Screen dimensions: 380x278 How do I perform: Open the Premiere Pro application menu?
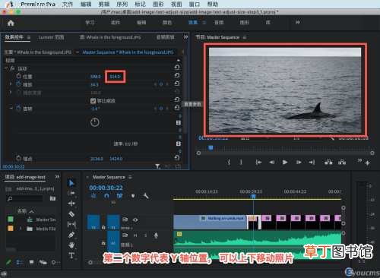click(x=38, y=5)
